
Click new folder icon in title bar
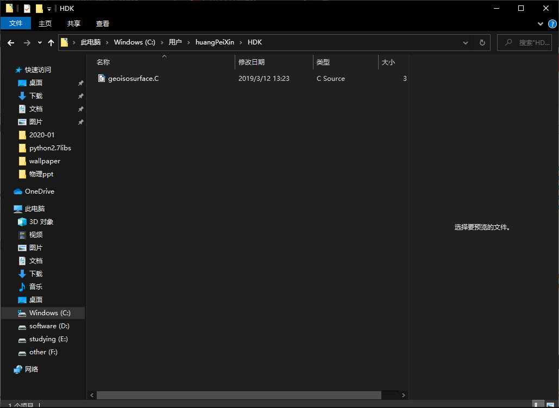coord(39,9)
